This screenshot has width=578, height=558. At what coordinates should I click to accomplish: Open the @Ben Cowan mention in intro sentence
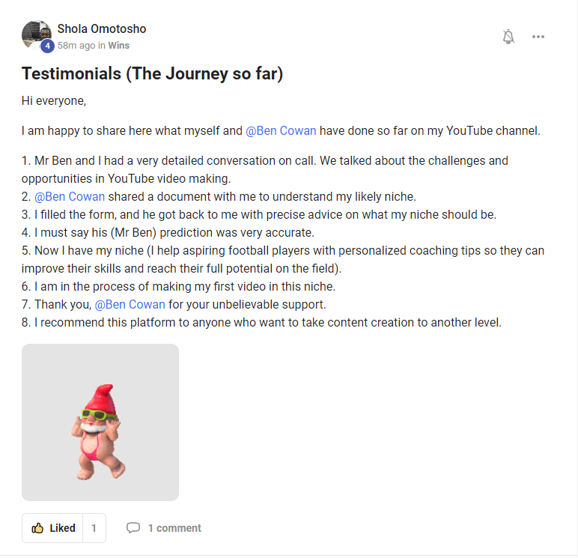pyautogui.click(x=281, y=131)
